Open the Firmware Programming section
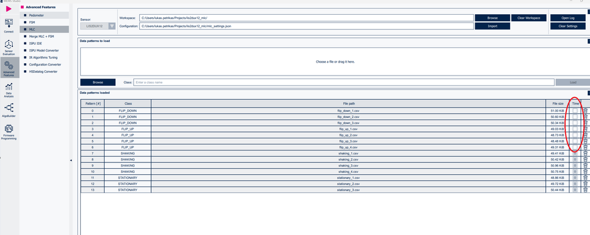This screenshot has height=235, width=590. [9, 132]
